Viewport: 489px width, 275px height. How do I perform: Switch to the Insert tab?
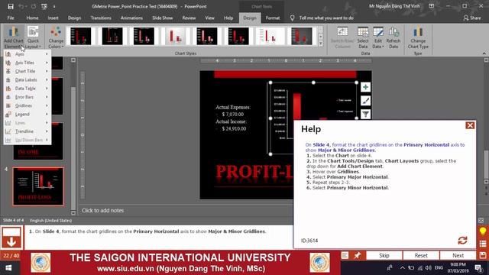53,18
